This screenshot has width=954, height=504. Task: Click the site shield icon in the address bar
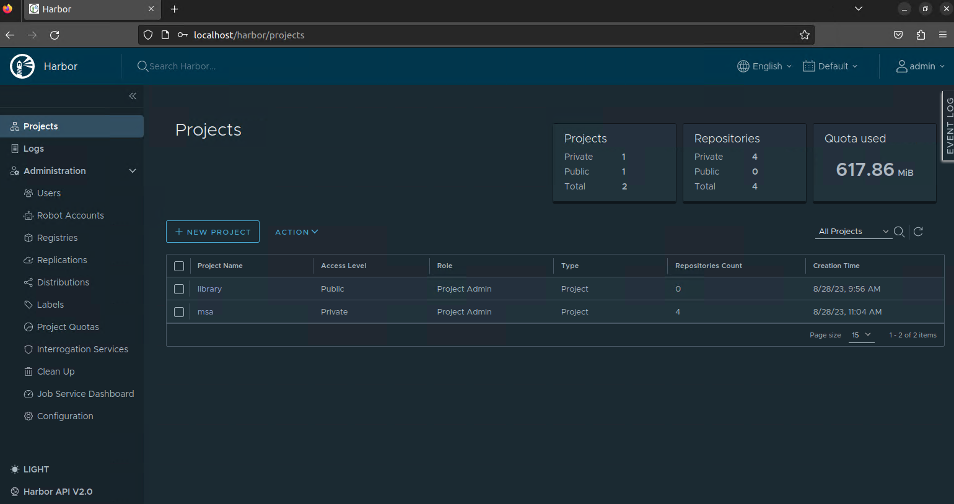(148, 35)
